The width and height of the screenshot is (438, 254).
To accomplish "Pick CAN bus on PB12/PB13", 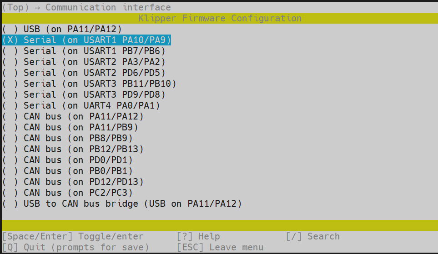I will click(x=73, y=149).
